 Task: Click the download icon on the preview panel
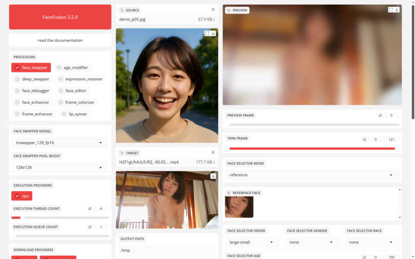pos(396,9)
